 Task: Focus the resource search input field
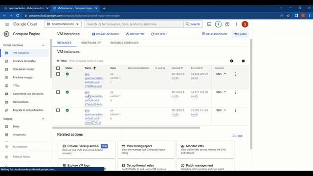coord(134,24)
